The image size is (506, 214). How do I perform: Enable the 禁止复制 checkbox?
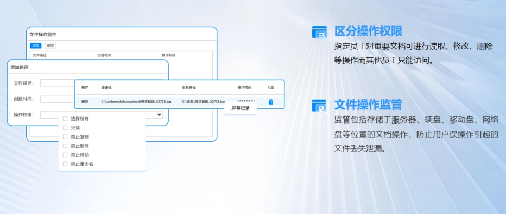(x=65, y=137)
